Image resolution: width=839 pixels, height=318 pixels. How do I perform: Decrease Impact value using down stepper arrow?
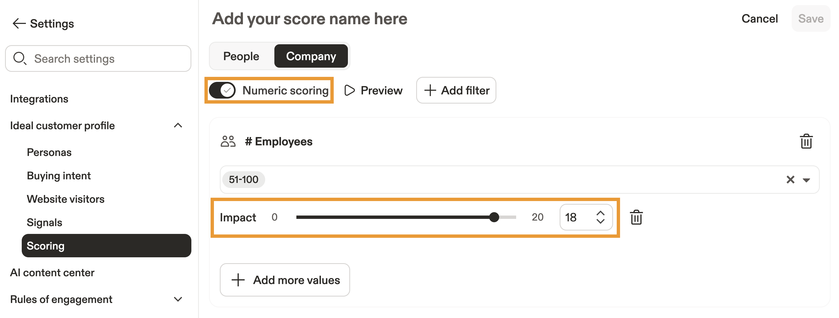pyautogui.click(x=600, y=221)
